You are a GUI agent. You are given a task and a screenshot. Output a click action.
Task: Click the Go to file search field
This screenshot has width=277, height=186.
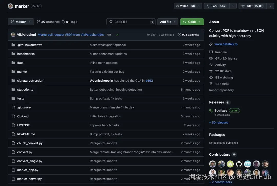[131, 22]
